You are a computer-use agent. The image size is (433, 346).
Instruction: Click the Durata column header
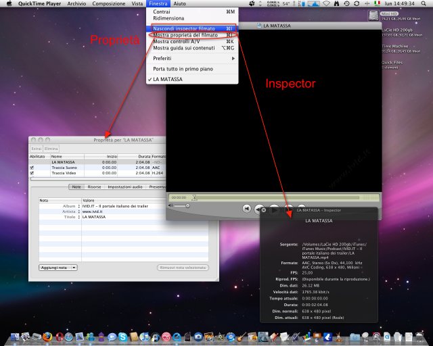point(134,157)
